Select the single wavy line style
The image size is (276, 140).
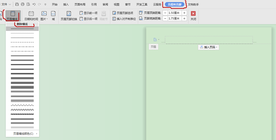22,105
